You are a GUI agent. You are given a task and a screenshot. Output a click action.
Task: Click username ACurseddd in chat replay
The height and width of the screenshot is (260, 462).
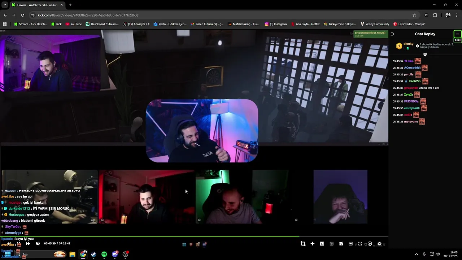[412, 68]
